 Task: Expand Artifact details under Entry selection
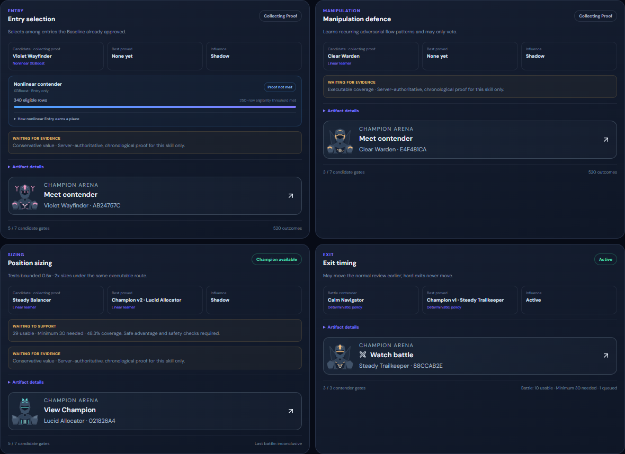(x=26, y=167)
